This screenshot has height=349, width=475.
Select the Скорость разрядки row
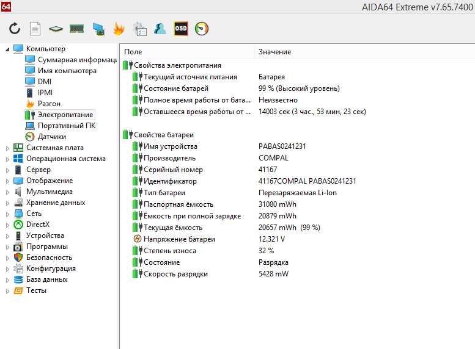[298, 274]
